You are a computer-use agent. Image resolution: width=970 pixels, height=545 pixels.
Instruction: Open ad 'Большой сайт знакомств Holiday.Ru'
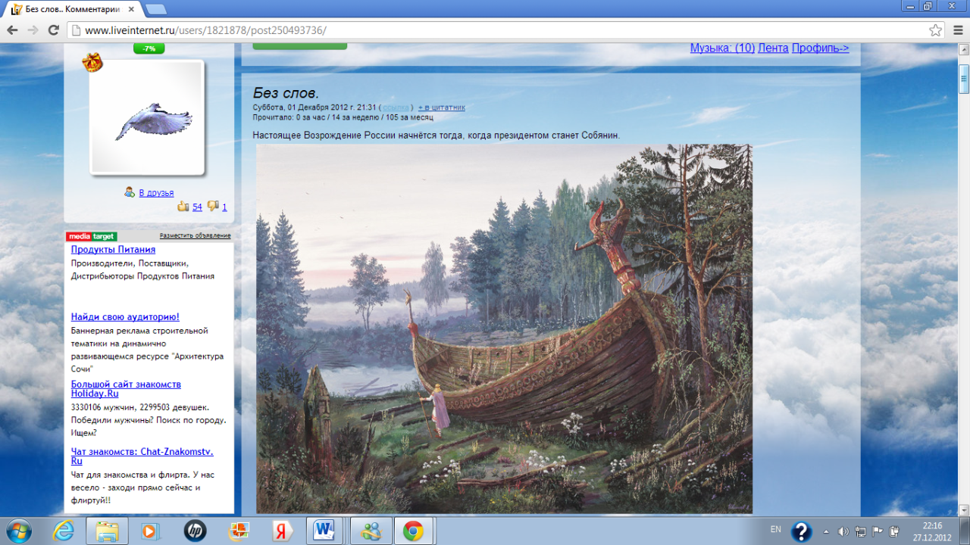[126, 389]
